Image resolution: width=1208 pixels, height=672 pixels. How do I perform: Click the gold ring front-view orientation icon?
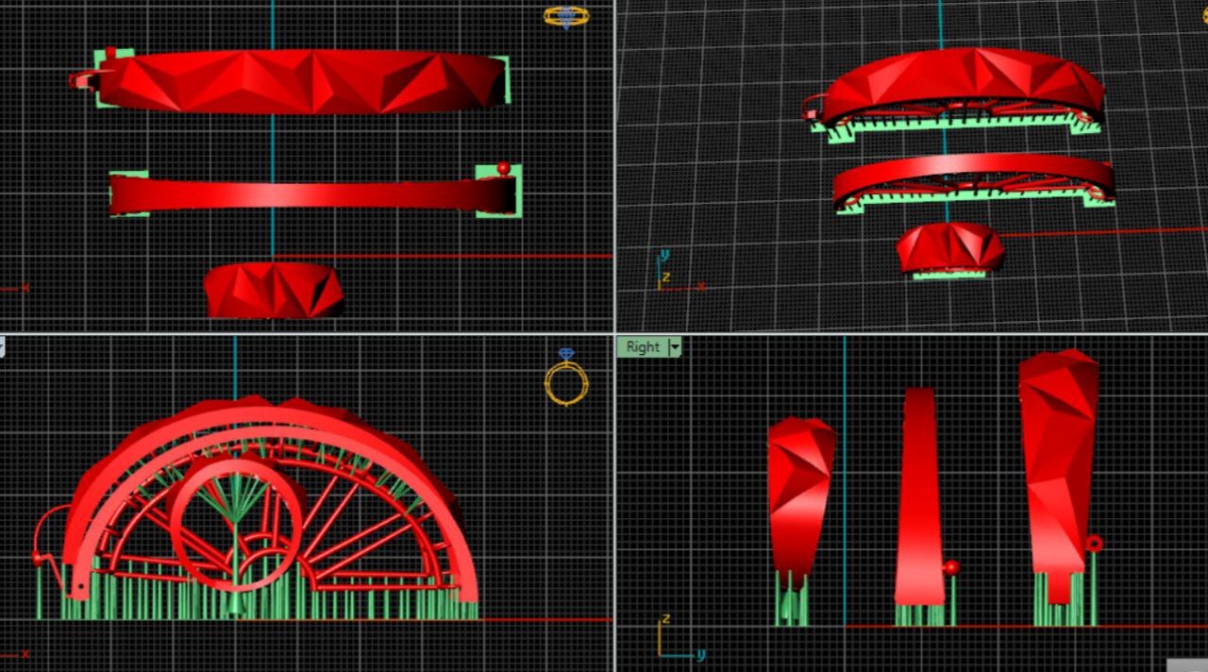pyautogui.click(x=566, y=381)
